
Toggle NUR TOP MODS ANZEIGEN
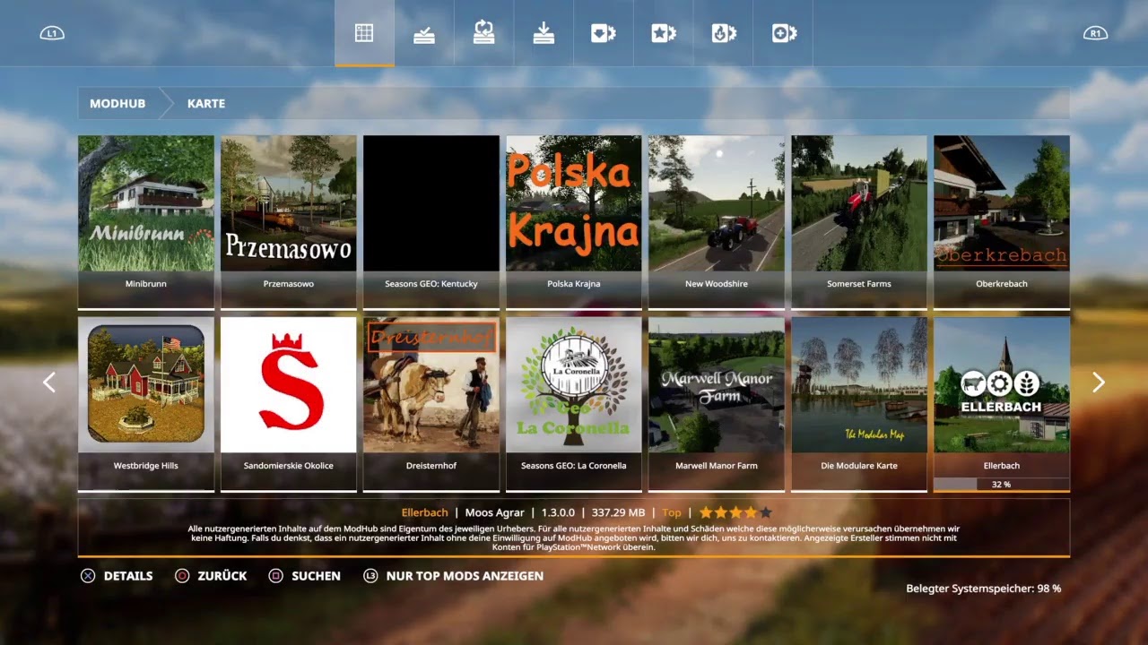point(453,576)
